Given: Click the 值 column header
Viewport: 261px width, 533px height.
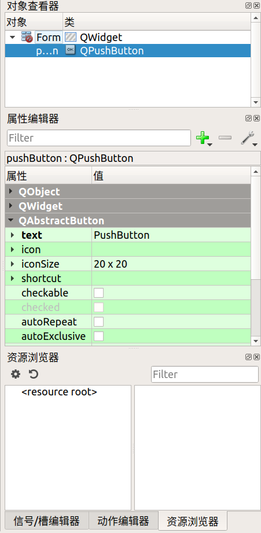Looking at the screenshot, I should 171,176.
